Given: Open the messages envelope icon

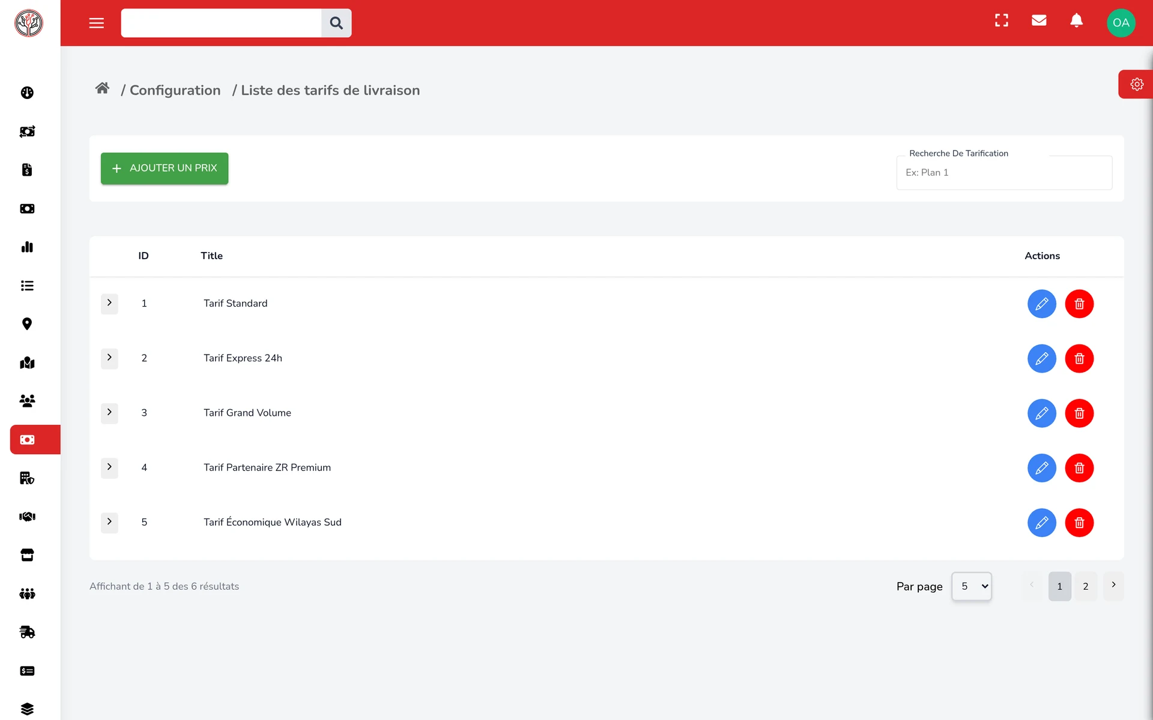Looking at the screenshot, I should click(x=1039, y=21).
